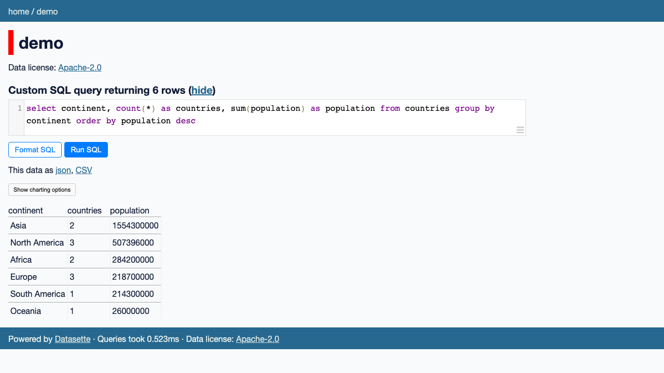
Task: Click the 284200000 population value
Action: tap(135, 260)
